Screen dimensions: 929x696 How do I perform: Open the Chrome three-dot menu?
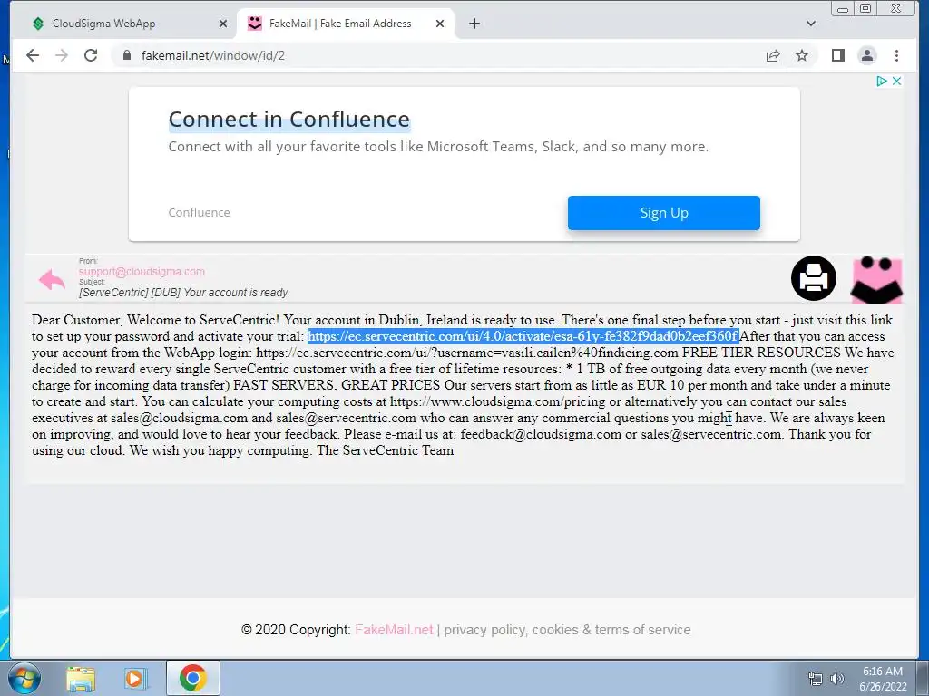(896, 55)
